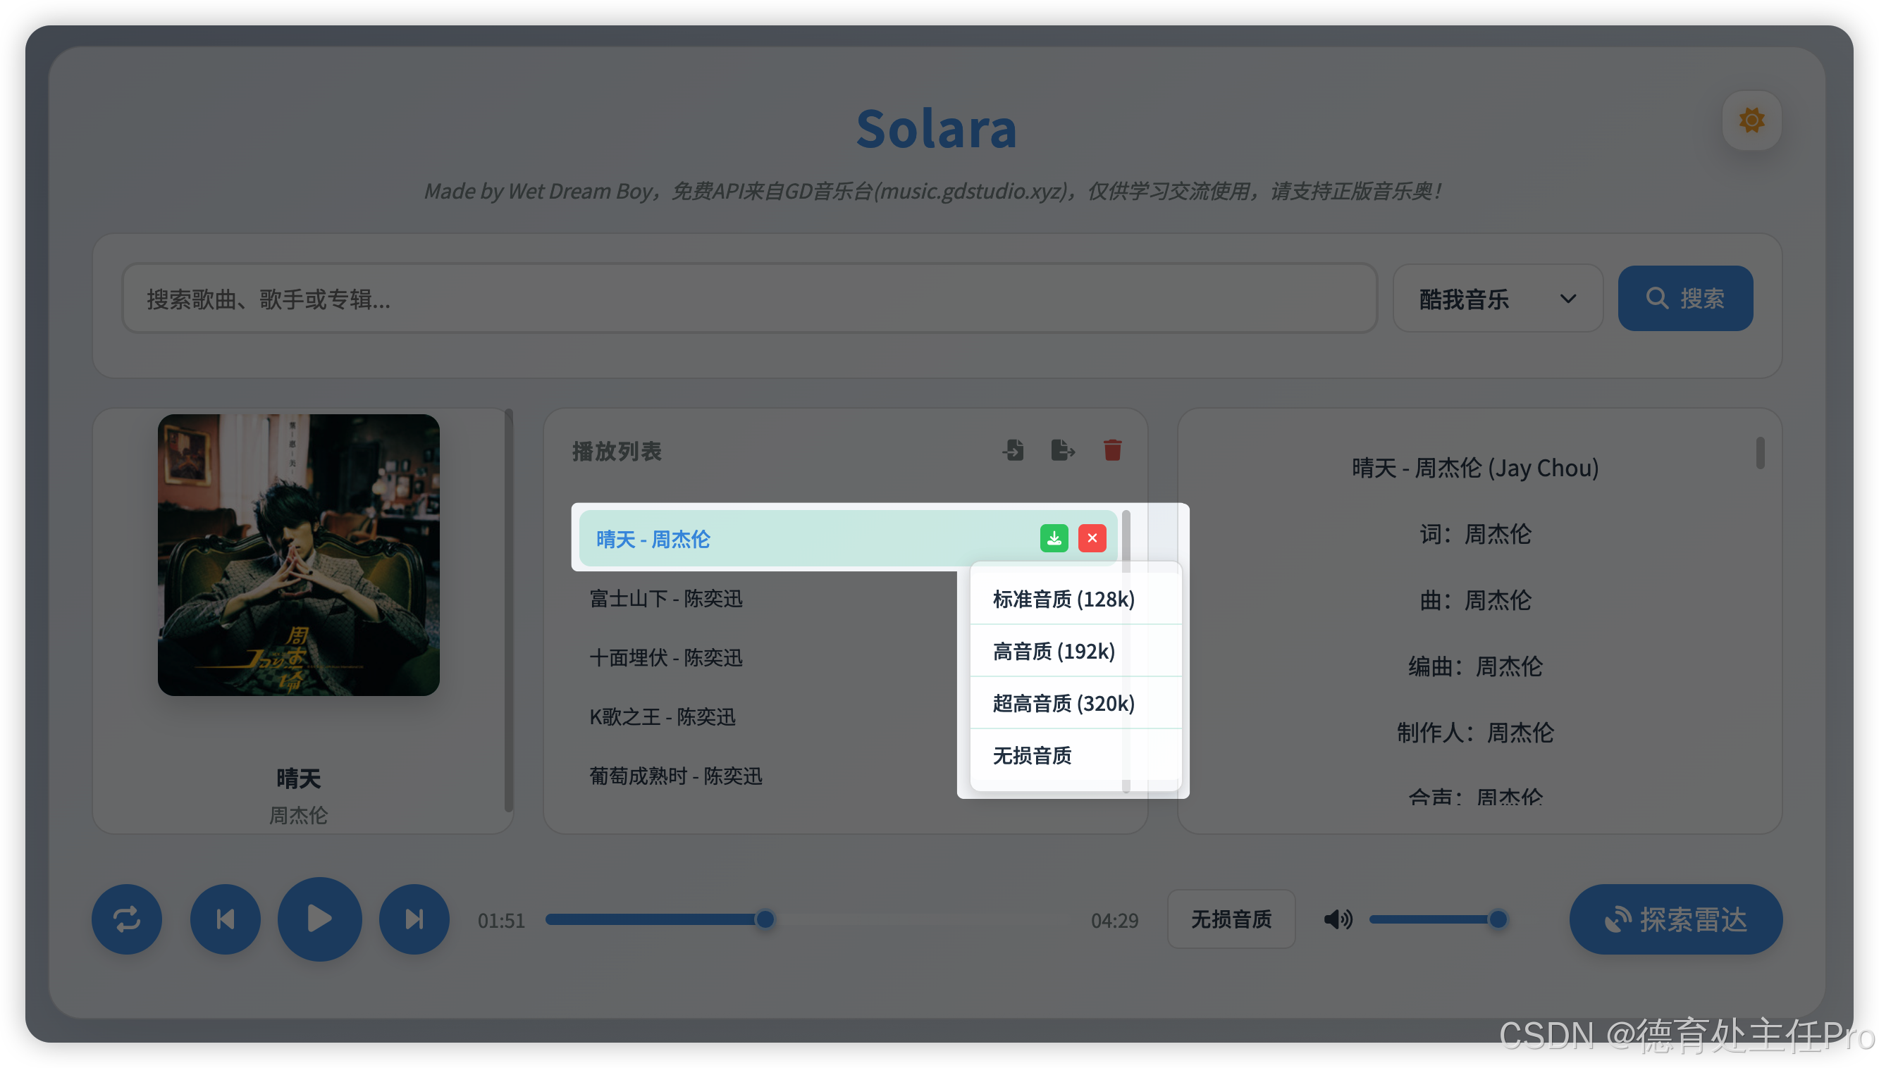Skip back with the previous track icon

pyautogui.click(x=226, y=919)
